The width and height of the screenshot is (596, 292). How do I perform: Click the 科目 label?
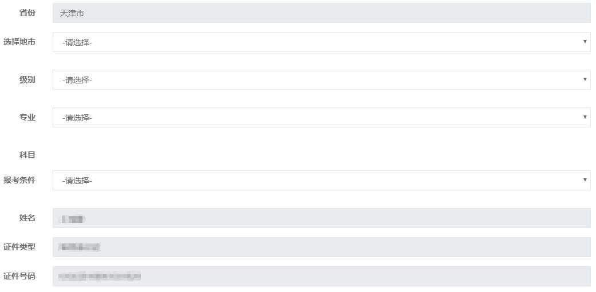pos(27,155)
